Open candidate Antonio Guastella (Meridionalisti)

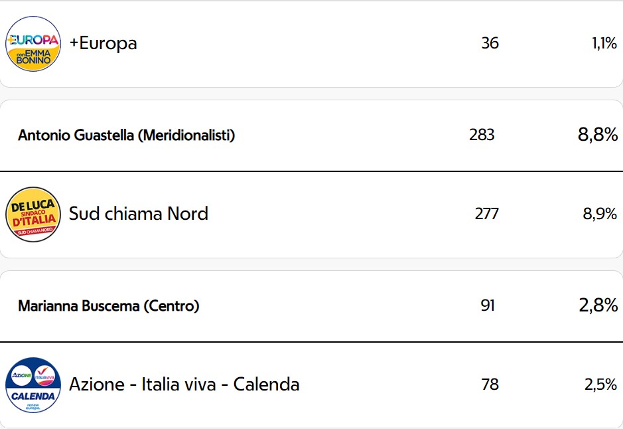pos(127,135)
